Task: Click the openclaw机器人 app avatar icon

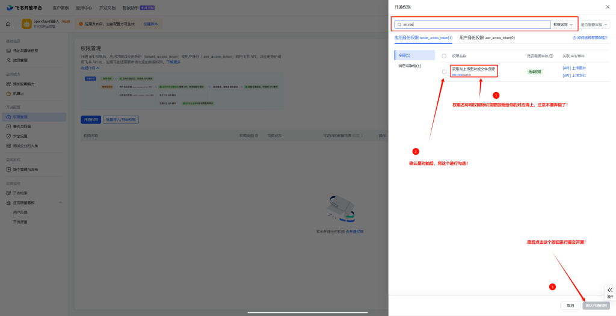Action: (26, 24)
